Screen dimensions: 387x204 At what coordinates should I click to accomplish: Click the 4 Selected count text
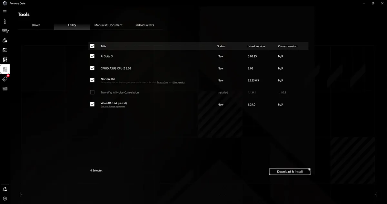(x=96, y=171)
